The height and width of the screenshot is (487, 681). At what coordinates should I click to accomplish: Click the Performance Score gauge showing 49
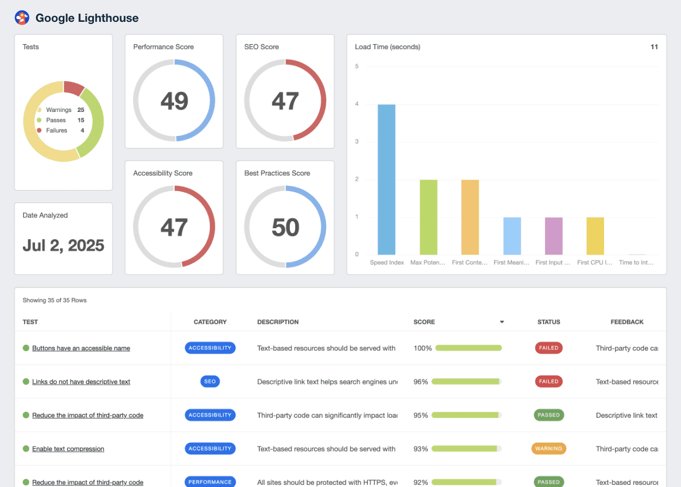[x=174, y=100]
